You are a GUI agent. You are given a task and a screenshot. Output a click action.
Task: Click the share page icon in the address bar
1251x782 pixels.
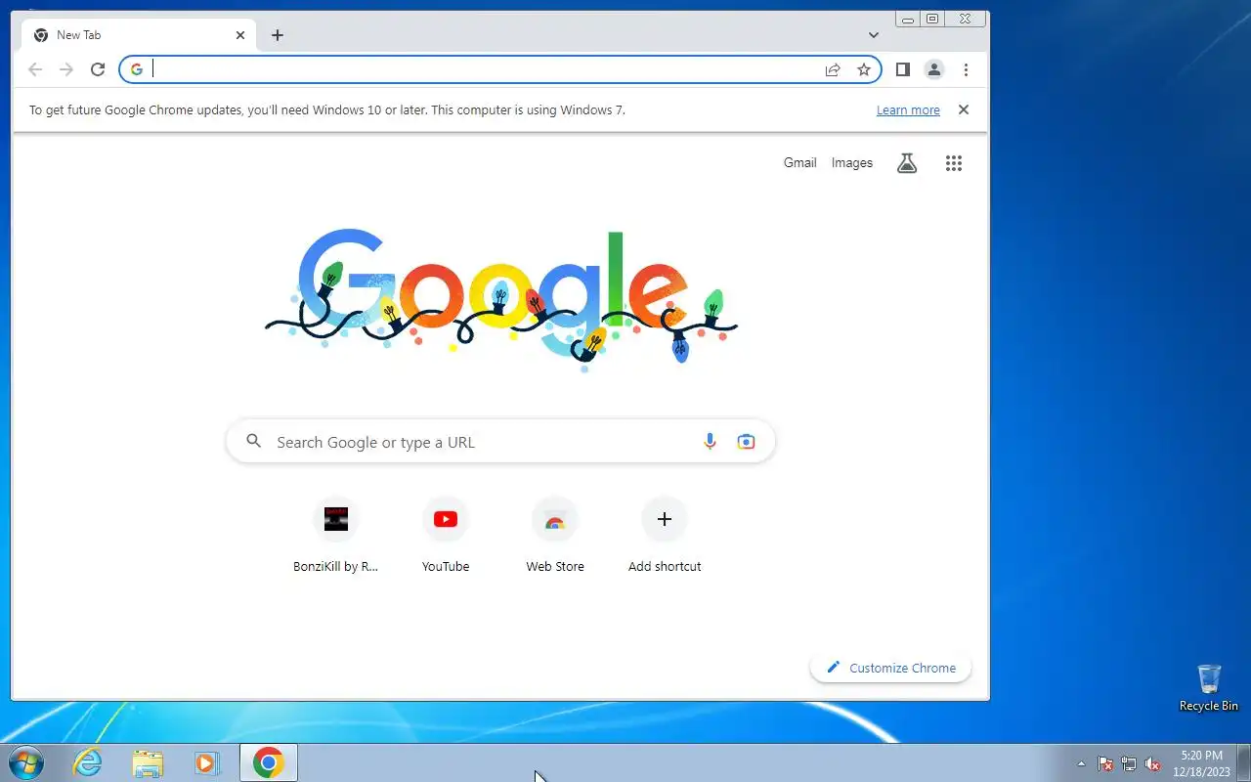coord(833,69)
